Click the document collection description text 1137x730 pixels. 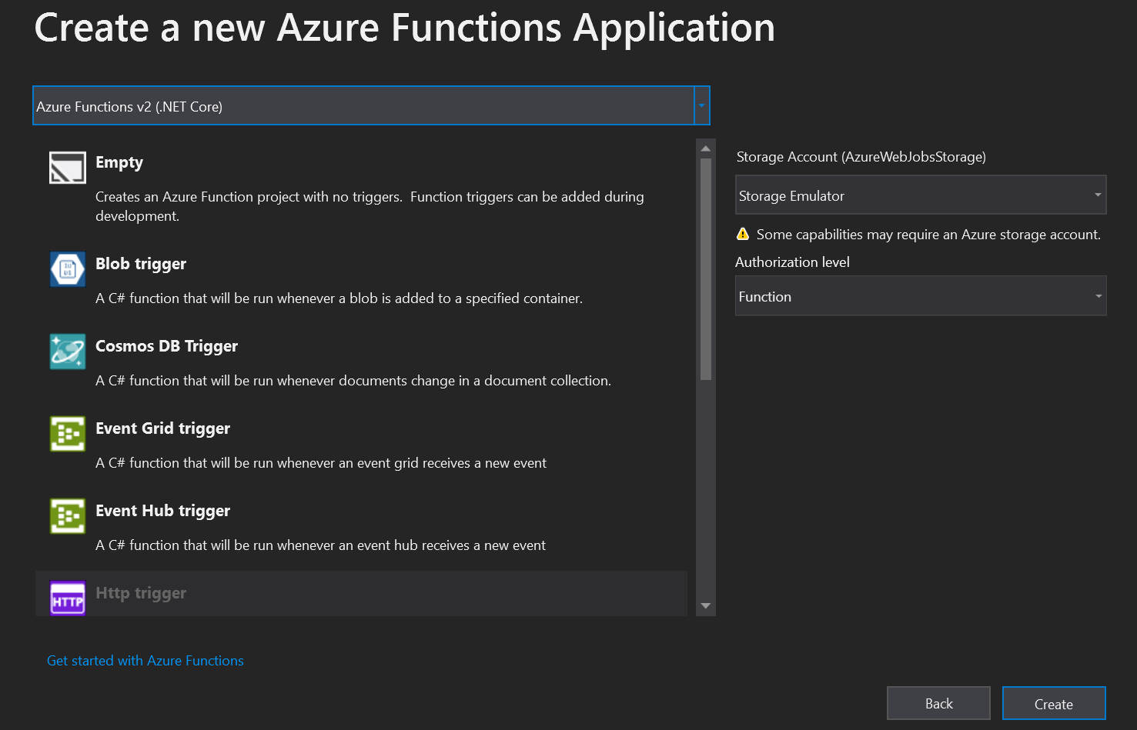(353, 381)
